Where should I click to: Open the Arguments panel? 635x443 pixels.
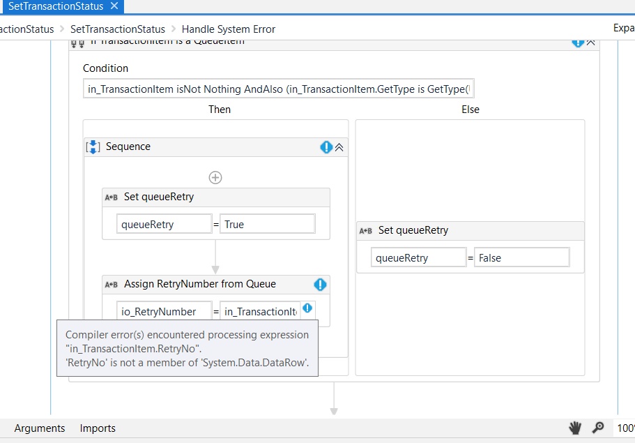pos(40,428)
